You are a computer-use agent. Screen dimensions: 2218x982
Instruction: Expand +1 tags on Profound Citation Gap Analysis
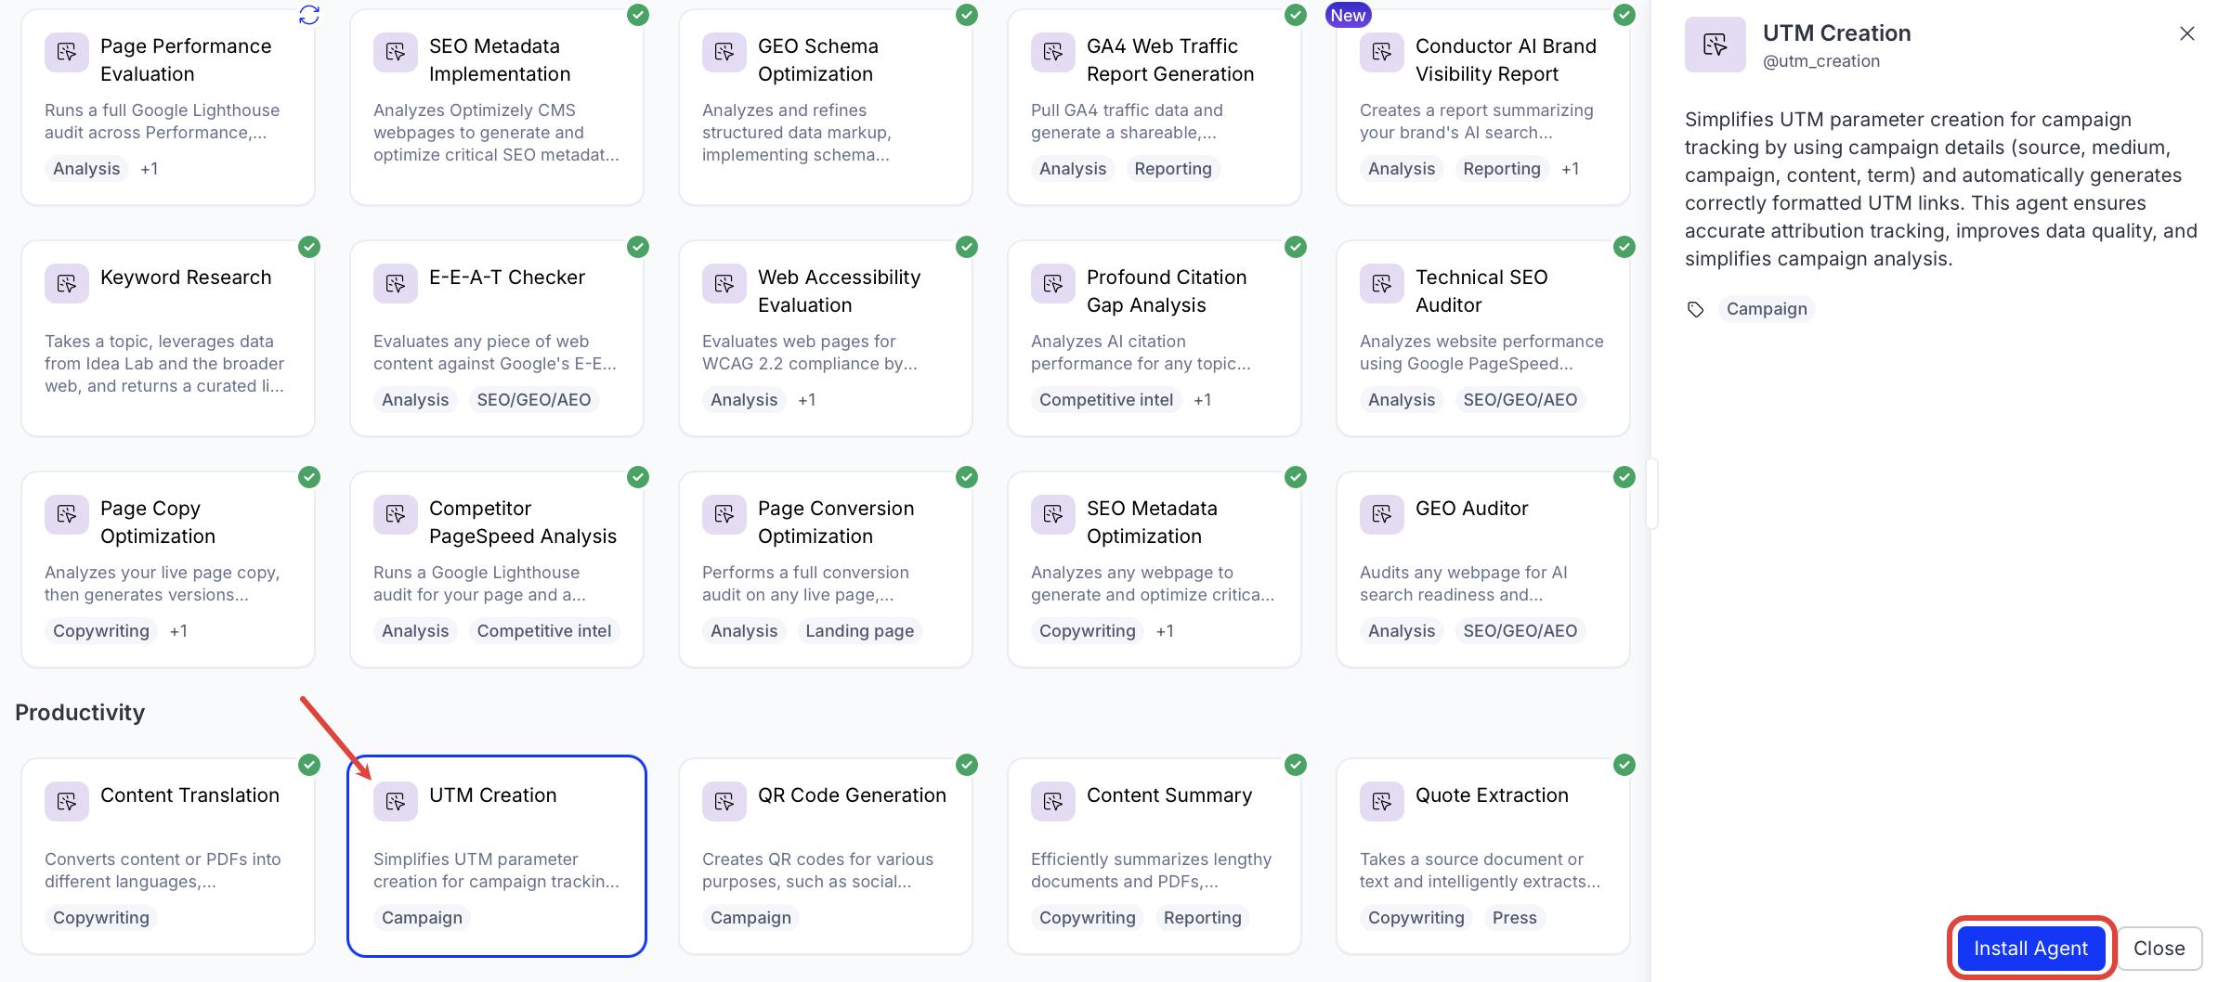[1203, 400]
